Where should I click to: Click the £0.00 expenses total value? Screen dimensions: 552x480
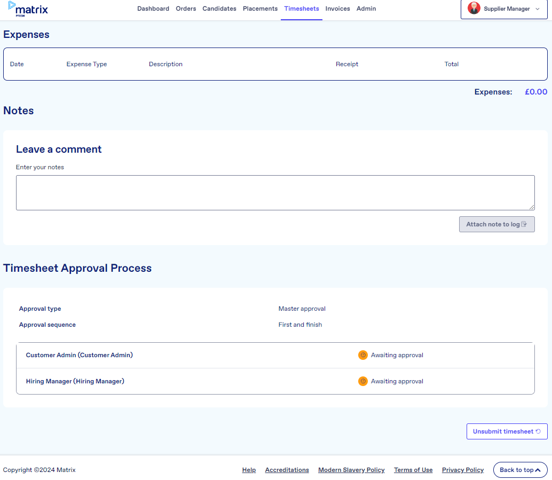click(x=536, y=92)
